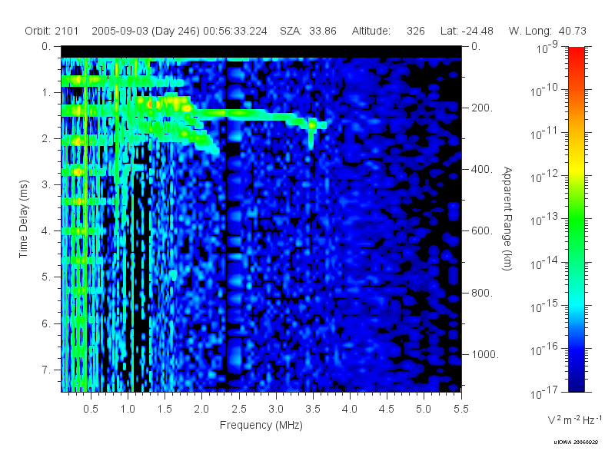Screen dimensions: 615x461
Task: Click the '4.5' frequency tick label
Action: (x=387, y=409)
